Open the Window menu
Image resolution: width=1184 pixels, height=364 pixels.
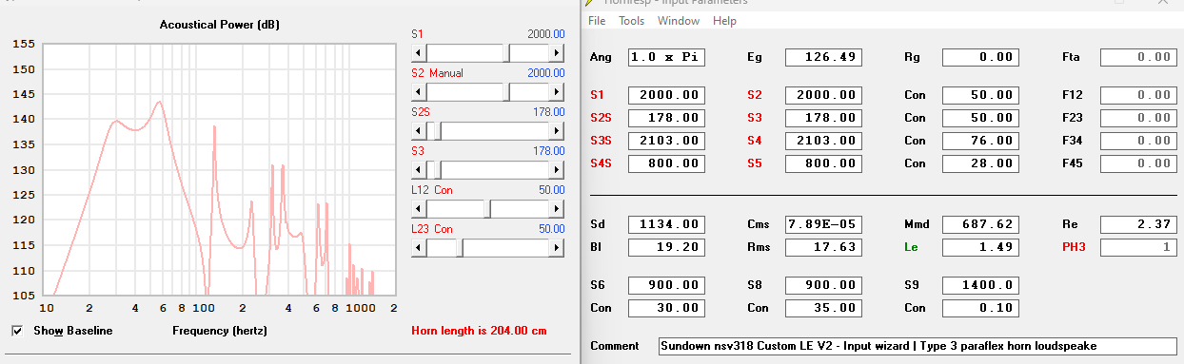click(x=679, y=21)
